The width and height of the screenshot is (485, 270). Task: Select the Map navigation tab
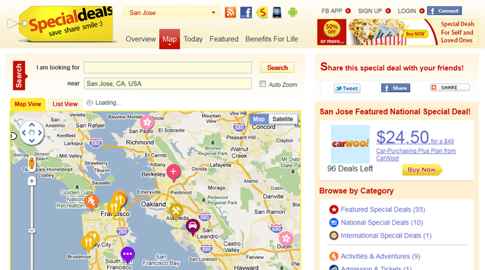point(170,39)
